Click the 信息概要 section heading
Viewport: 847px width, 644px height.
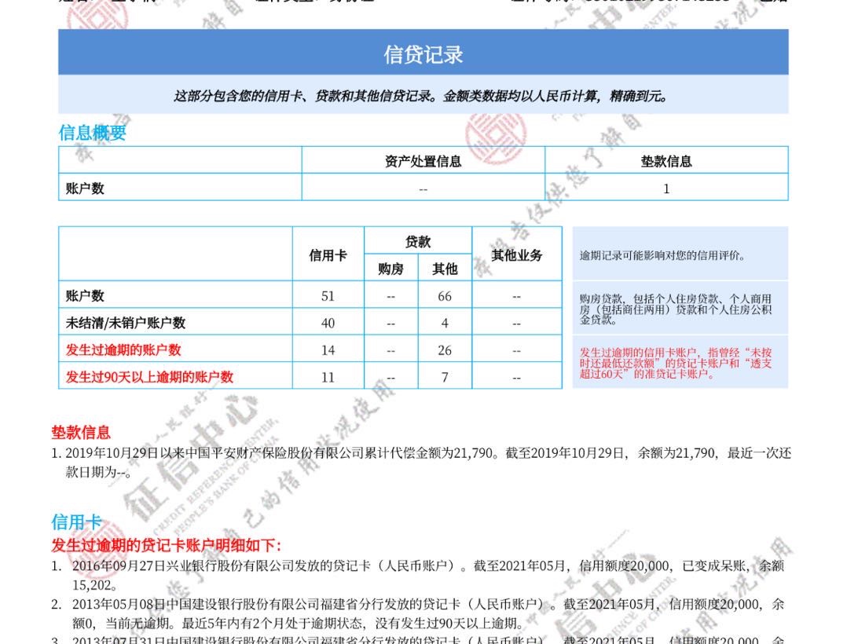[x=93, y=133]
